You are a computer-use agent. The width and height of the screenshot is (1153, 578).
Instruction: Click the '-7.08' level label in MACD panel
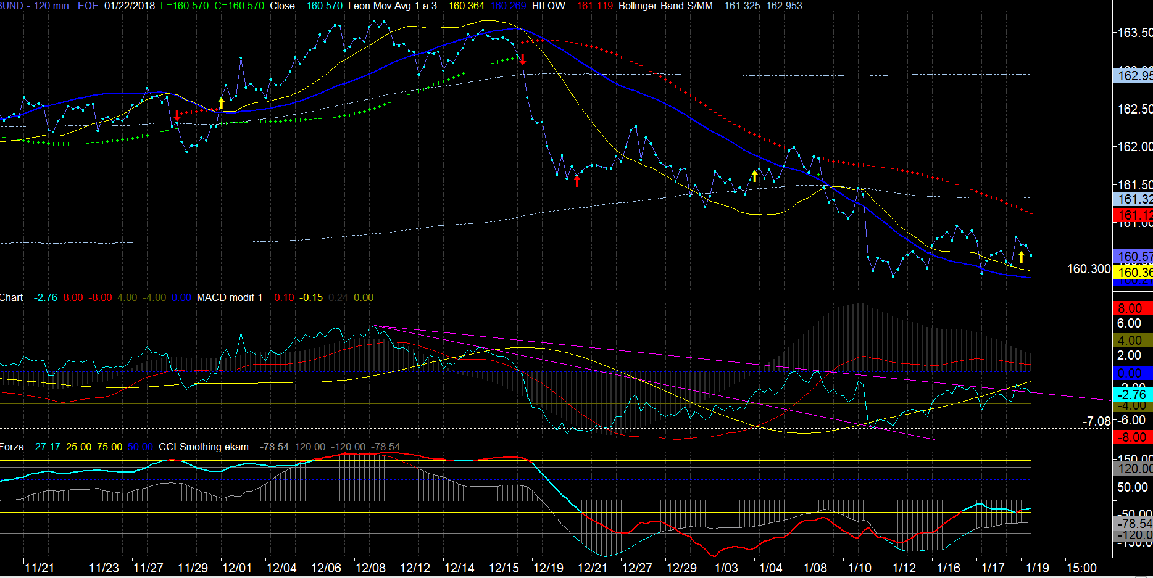[x=1096, y=421]
